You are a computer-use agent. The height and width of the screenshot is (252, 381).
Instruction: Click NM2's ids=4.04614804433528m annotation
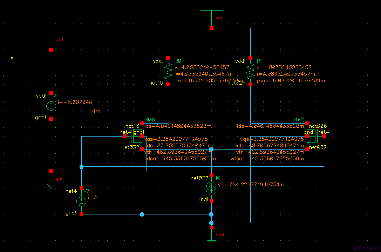tap(270, 126)
